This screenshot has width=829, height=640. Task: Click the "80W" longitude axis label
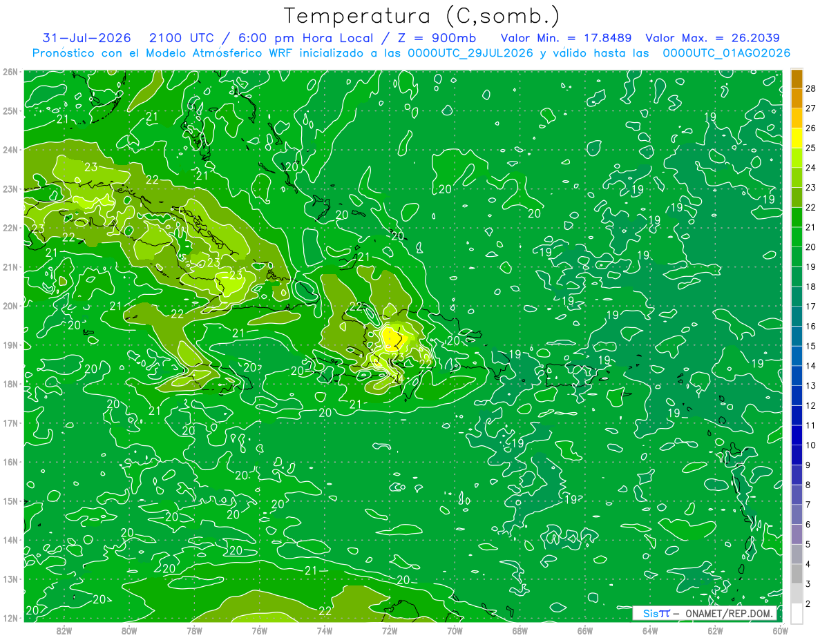click(129, 630)
